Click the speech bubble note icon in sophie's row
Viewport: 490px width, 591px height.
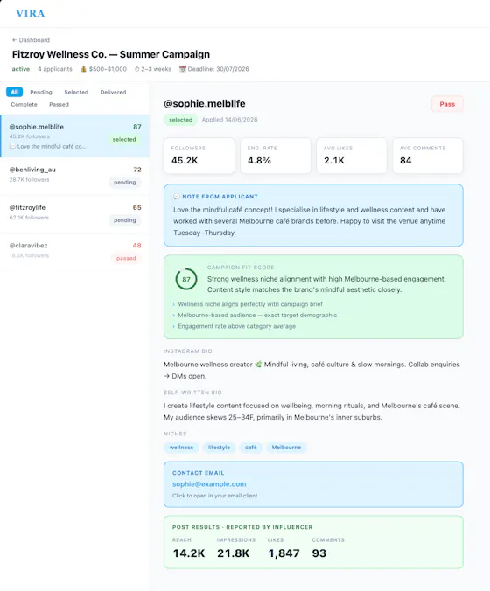pos(12,146)
